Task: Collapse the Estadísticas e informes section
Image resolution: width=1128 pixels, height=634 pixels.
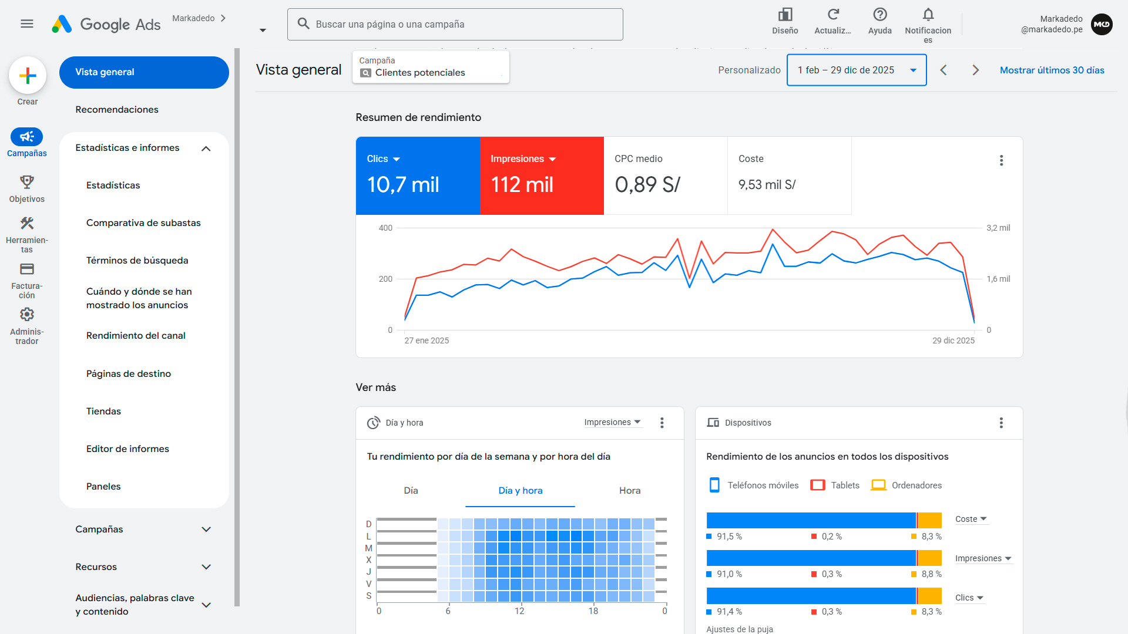Action: click(206, 149)
